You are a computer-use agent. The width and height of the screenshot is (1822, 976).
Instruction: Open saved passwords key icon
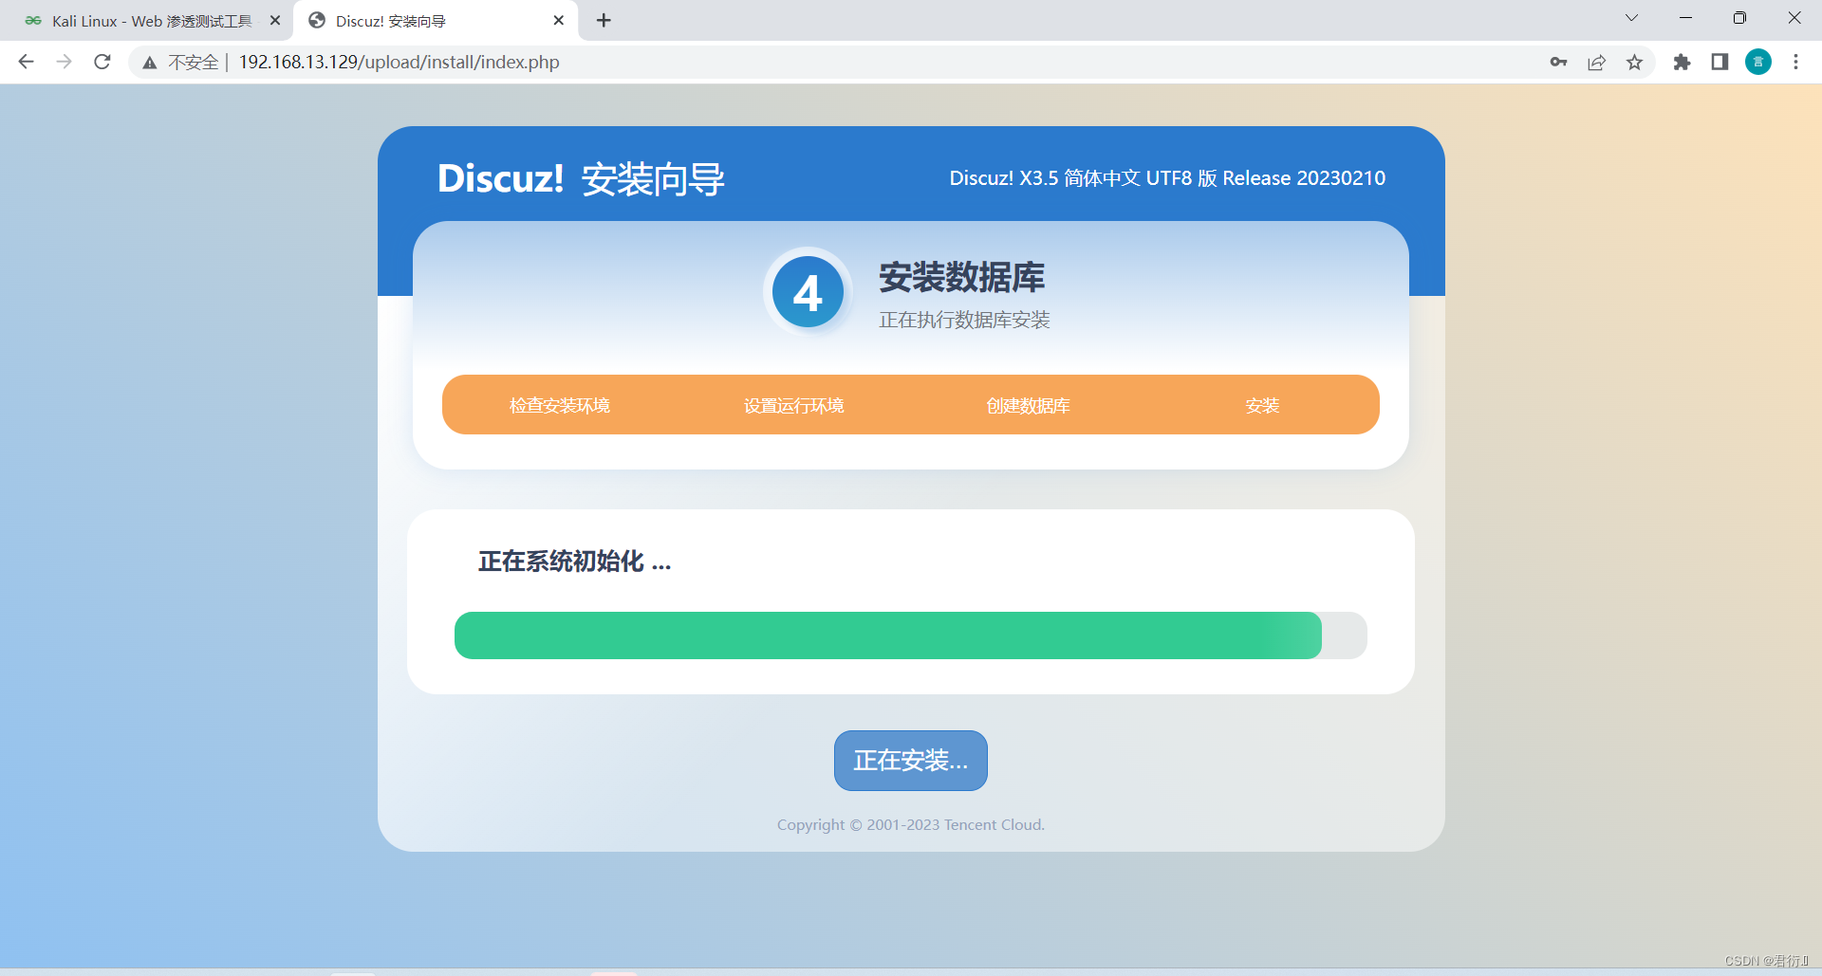pos(1558,62)
